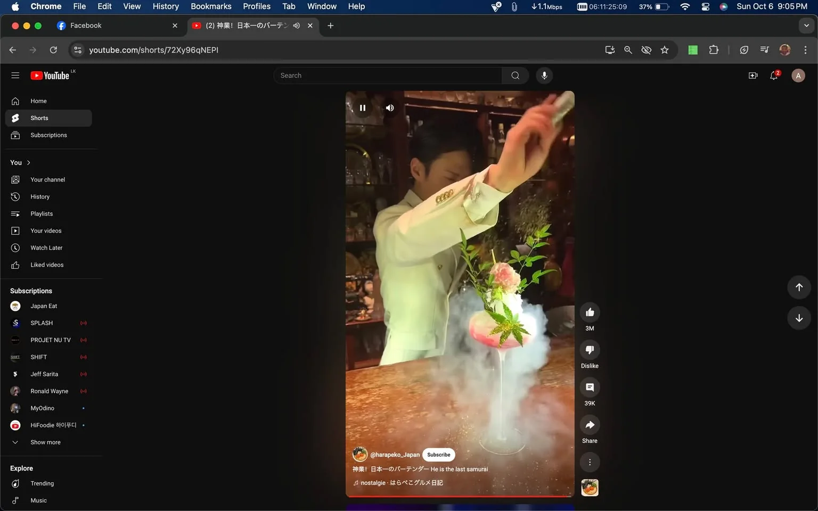Reload the current page
Viewport: 818px width, 511px height.
click(53, 50)
